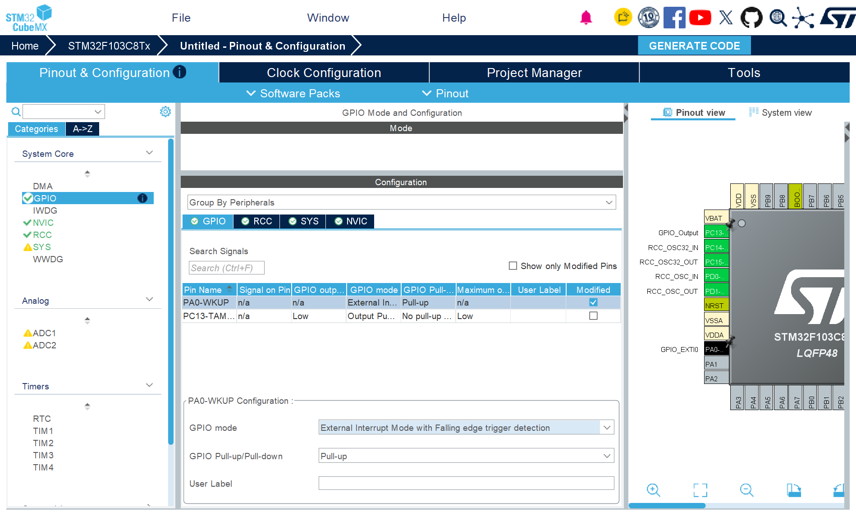856x516 pixels.
Task: Open the NVIC configuration tab
Action: 351,221
